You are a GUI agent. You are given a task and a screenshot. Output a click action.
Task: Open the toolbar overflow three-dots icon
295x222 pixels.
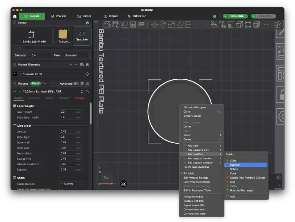tap(265, 25)
